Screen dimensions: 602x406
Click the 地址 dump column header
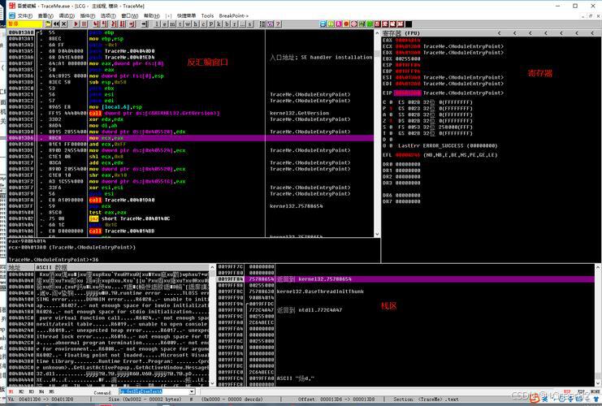click(21, 267)
